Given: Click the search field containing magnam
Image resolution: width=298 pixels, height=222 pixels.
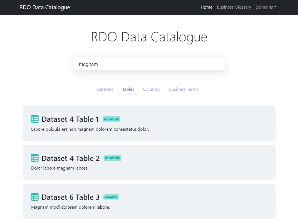Looking at the screenshot, I should pyautogui.click(x=149, y=64).
